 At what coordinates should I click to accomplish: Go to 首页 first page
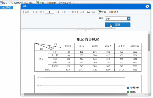25,12
